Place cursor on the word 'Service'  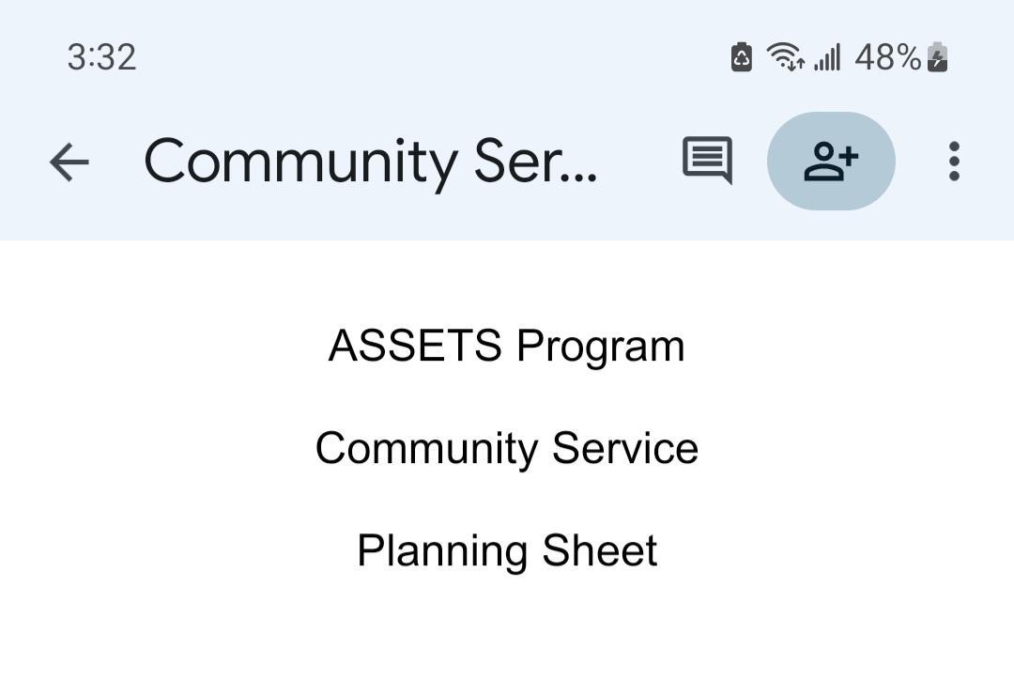coord(625,448)
